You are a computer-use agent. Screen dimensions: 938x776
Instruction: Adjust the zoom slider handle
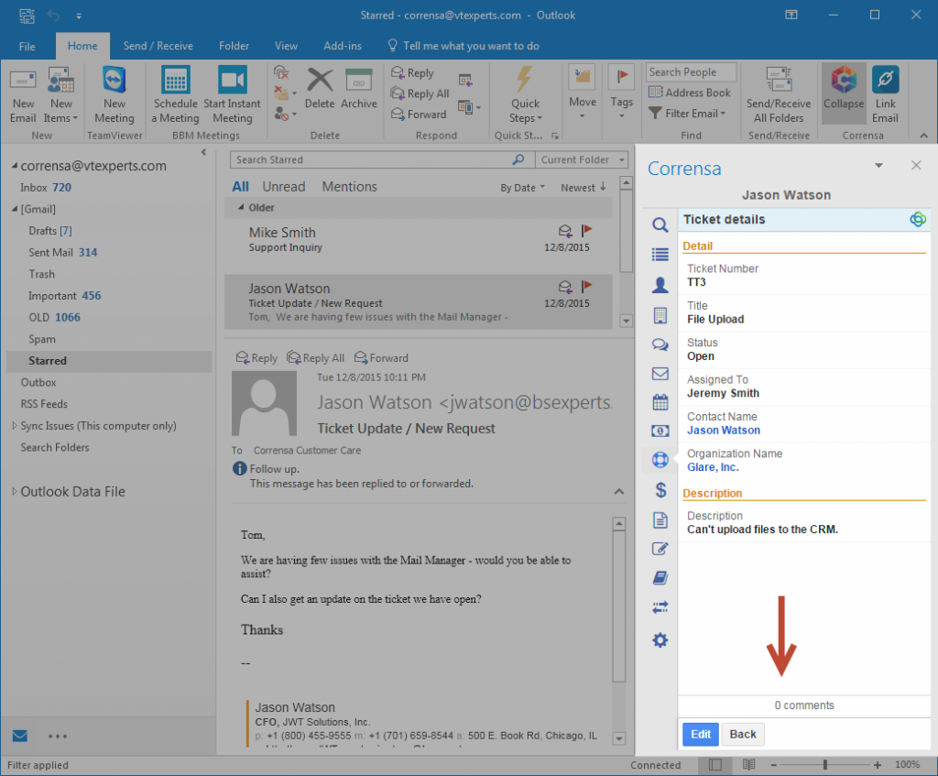825,765
